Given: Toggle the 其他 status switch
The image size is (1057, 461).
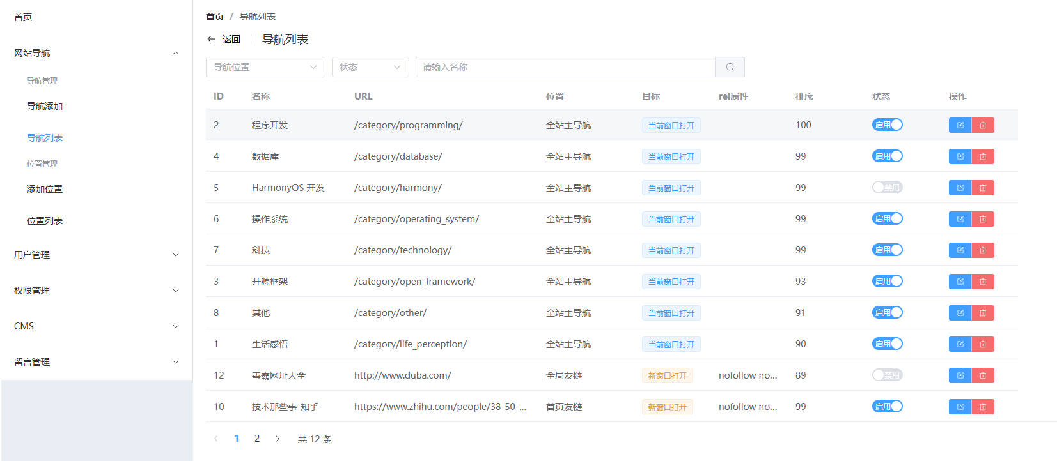Looking at the screenshot, I should [888, 312].
